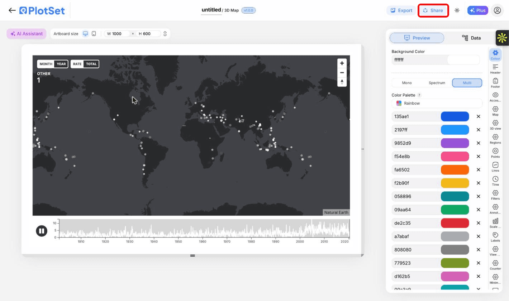Open the Filters settings section
509x301 pixels.
click(495, 195)
